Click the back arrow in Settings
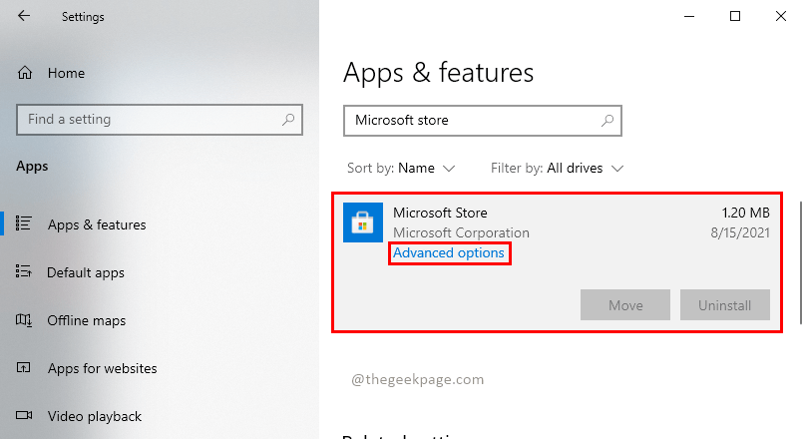This screenshot has height=439, width=804. tap(24, 16)
